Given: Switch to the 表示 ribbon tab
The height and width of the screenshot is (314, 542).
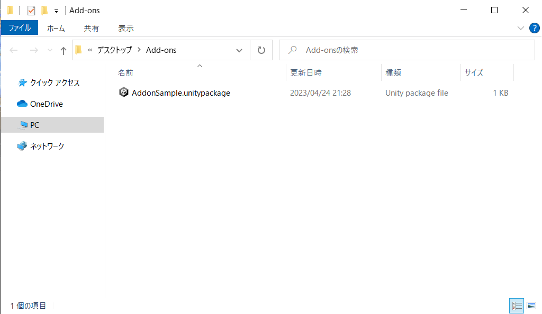Looking at the screenshot, I should [x=125, y=28].
